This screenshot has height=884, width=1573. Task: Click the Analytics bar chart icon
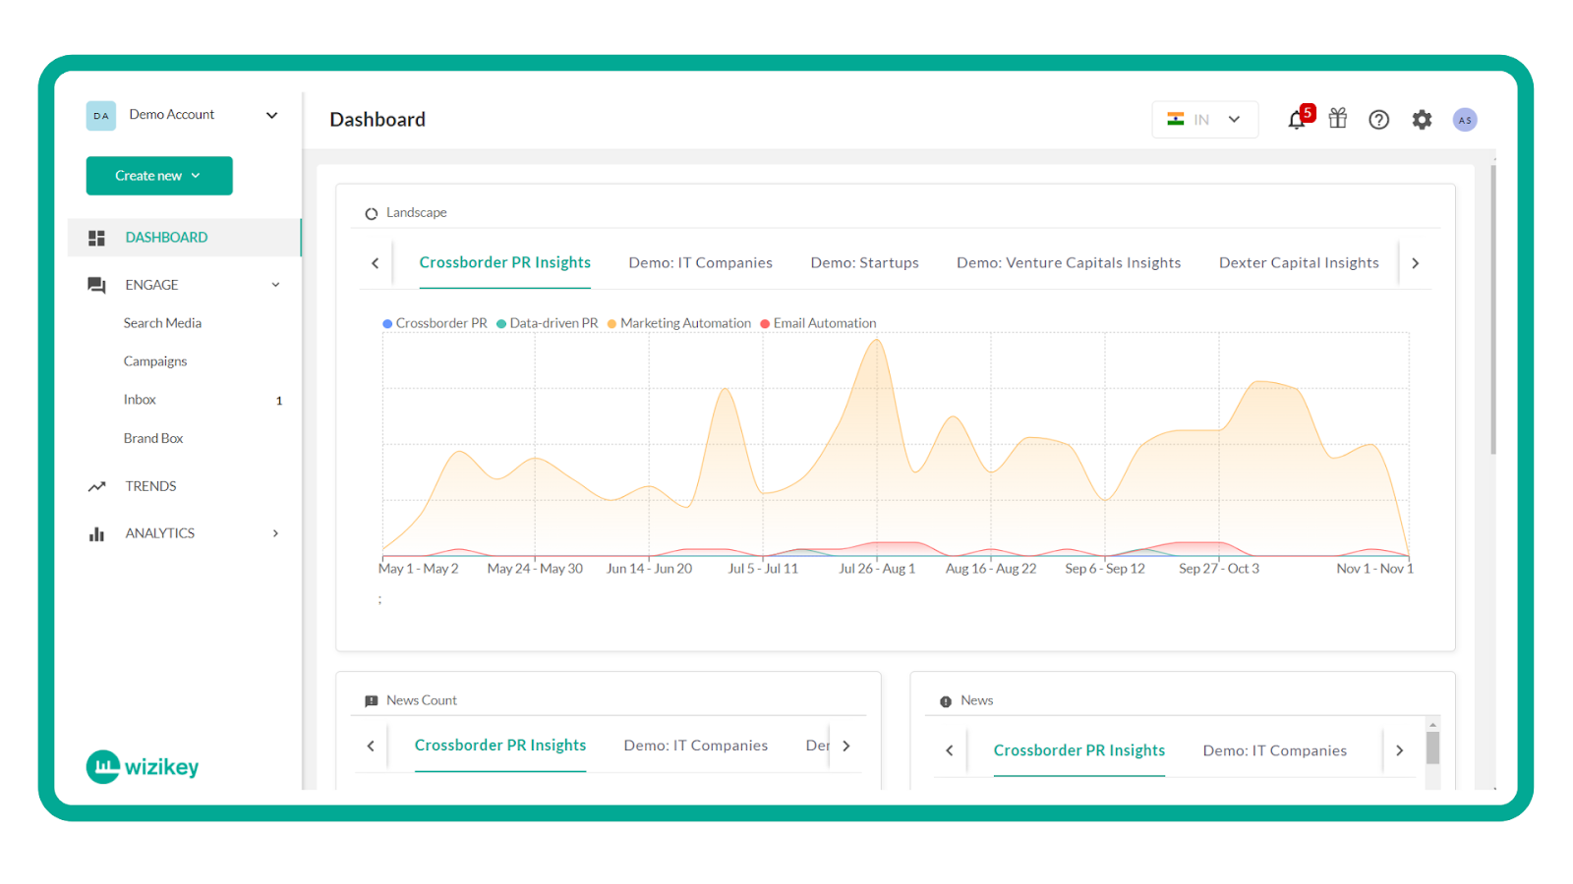click(96, 533)
